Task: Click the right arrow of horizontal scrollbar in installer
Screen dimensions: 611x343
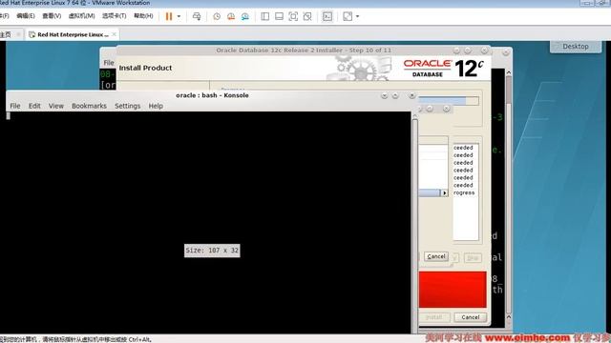Action: point(444,192)
